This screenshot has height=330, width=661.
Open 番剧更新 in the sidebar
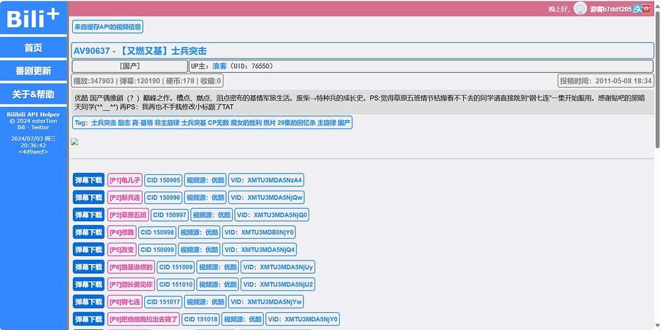point(33,71)
